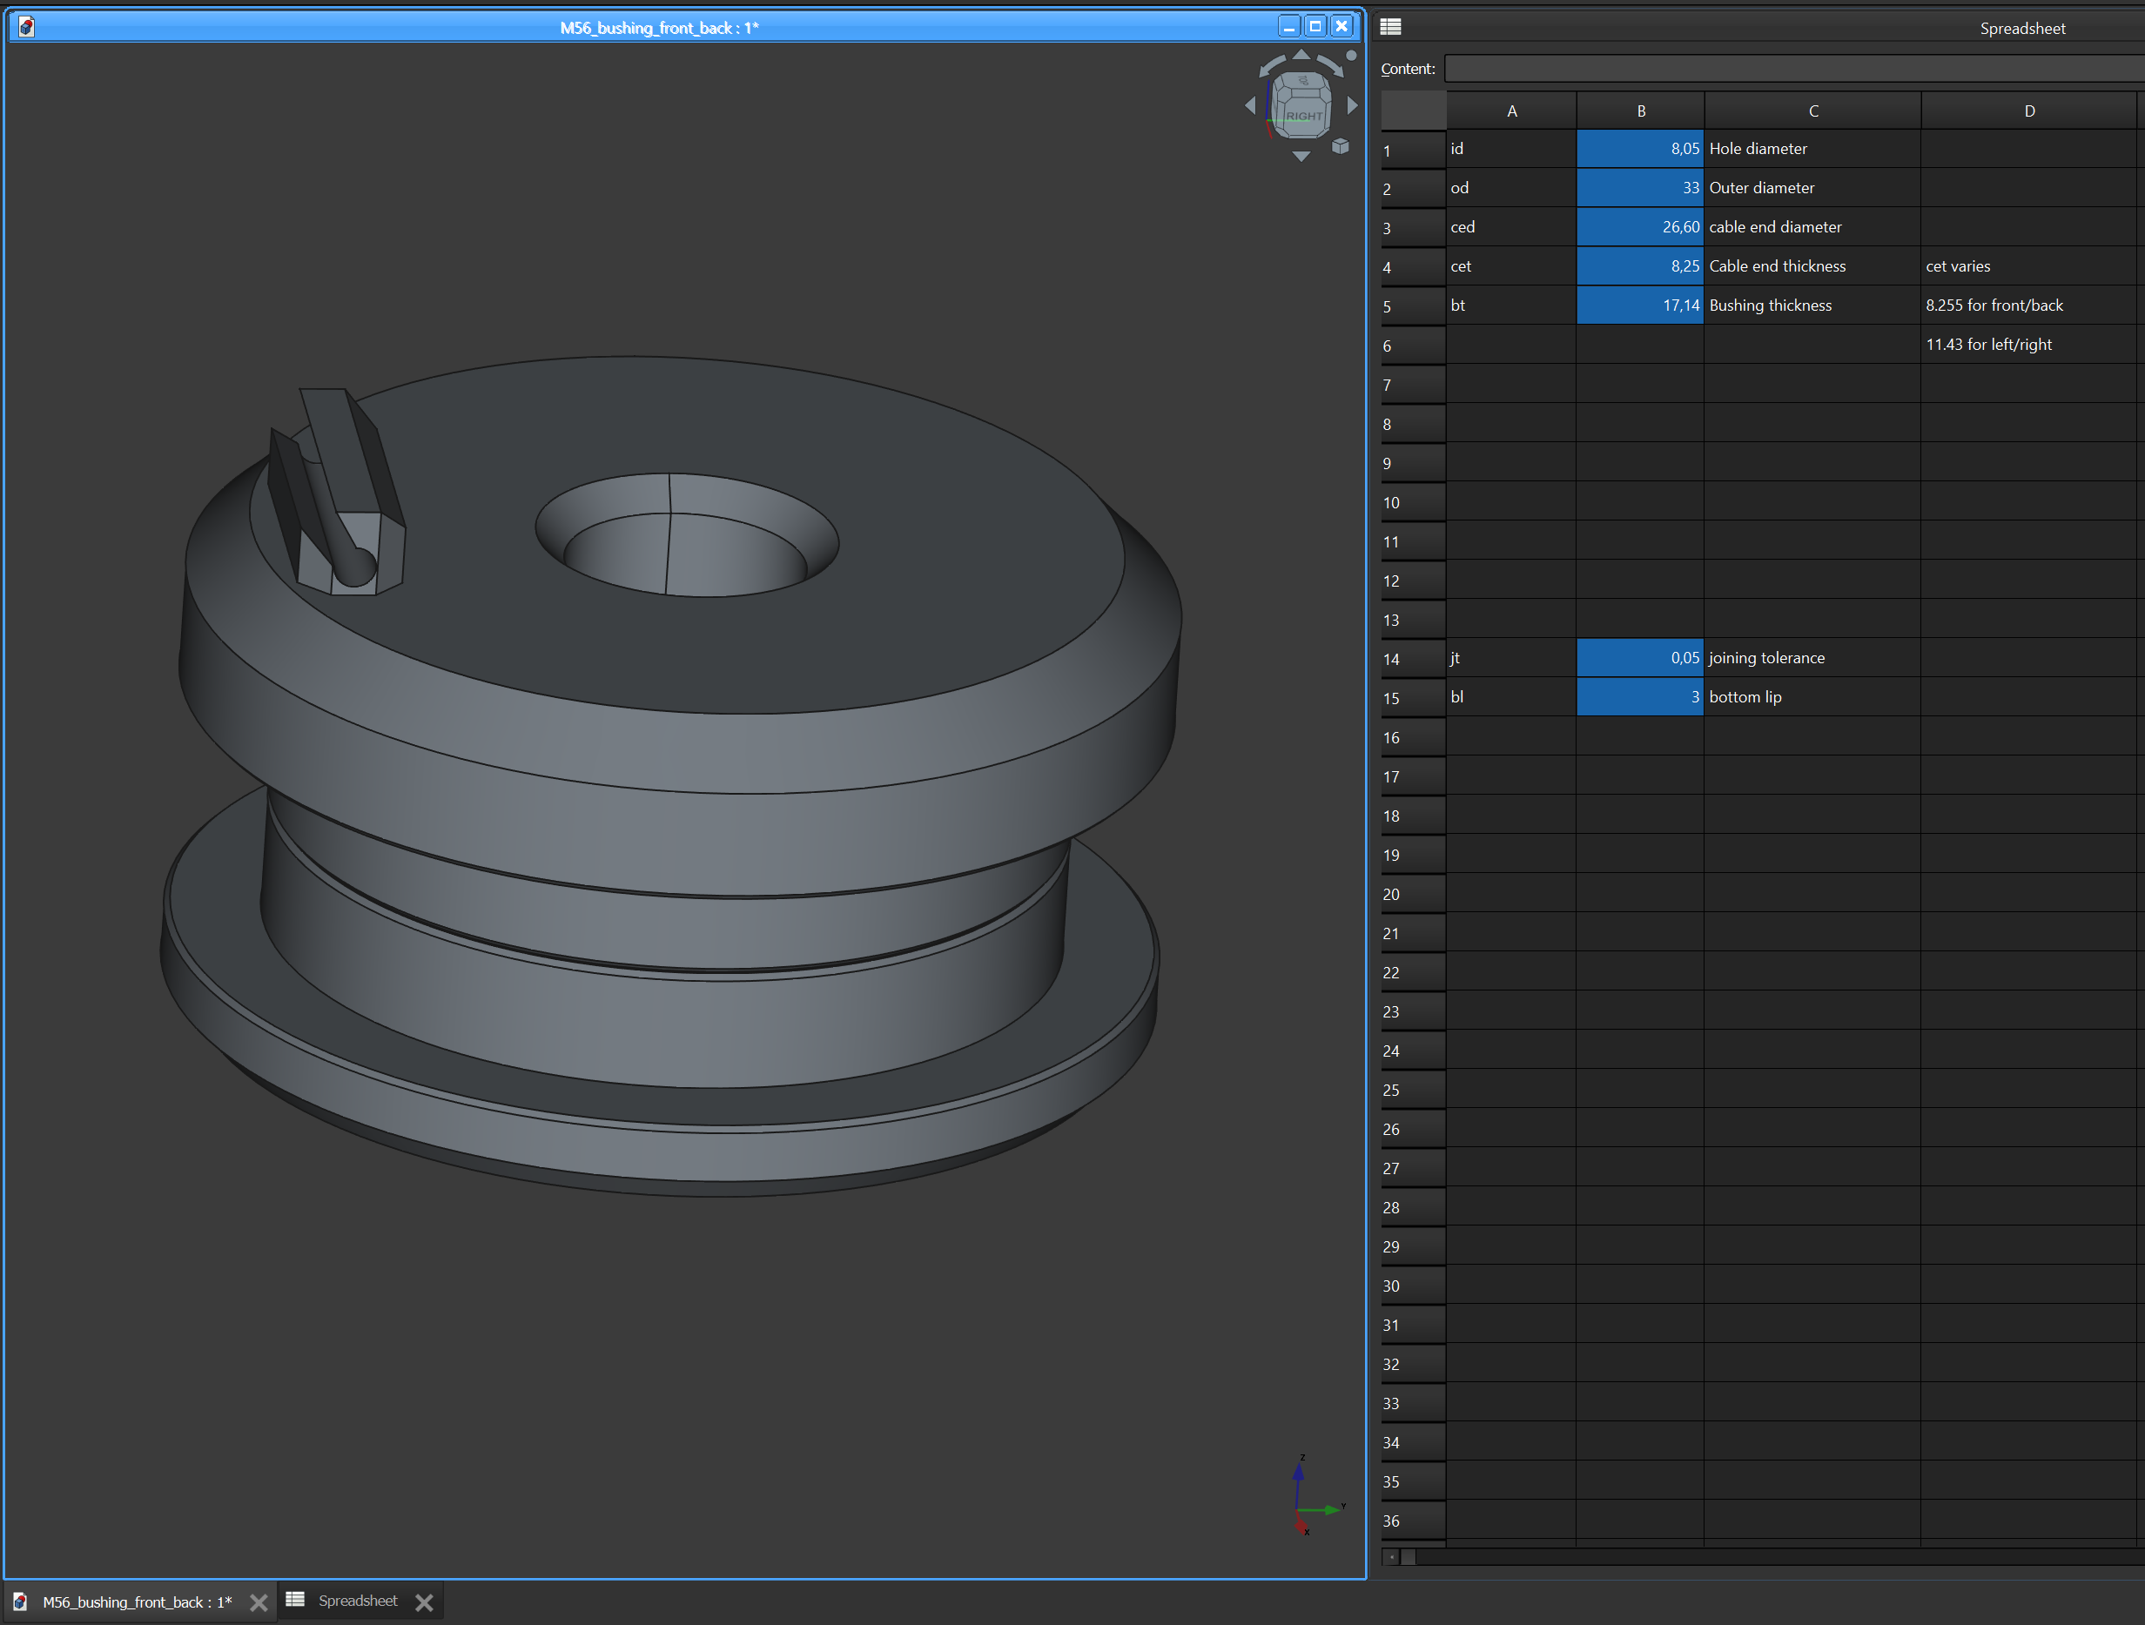Screen dimensions: 2145x1625
Task: Close the Spreadsheet tab
Action: point(424,1602)
